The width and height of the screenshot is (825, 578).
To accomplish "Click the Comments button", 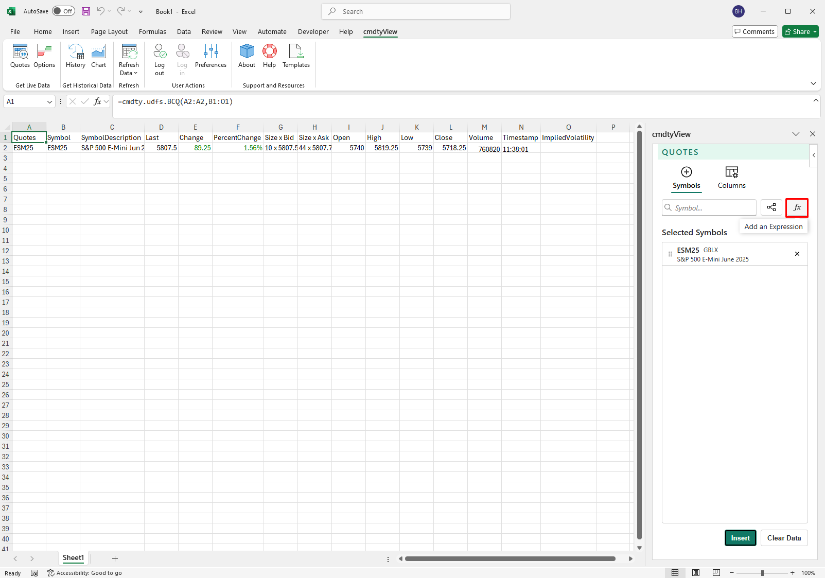I will pyautogui.click(x=754, y=31).
